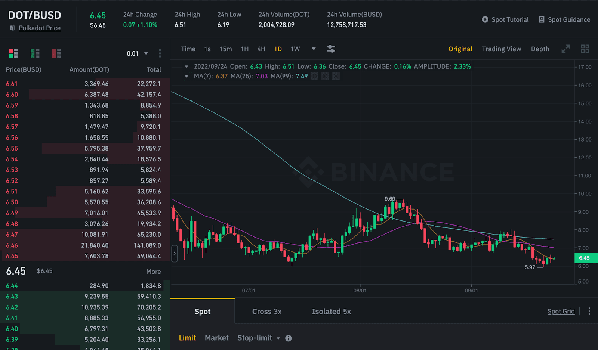
Task: Click the Amount(DOT) column header
Action: (x=89, y=70)
